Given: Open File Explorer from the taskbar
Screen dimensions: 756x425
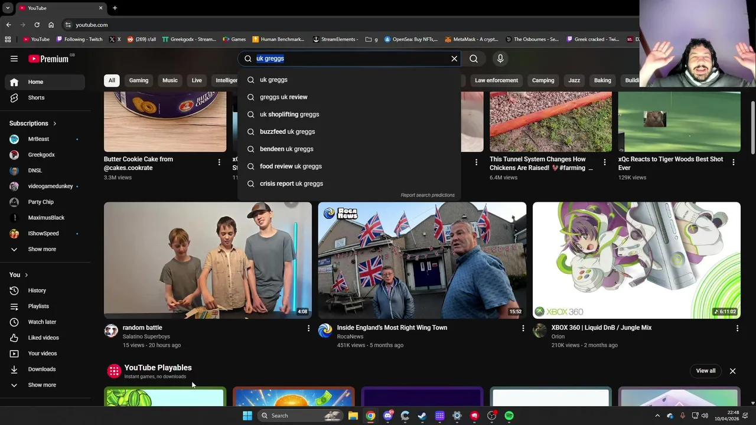Looking at the screenshot, I should 353,416.
